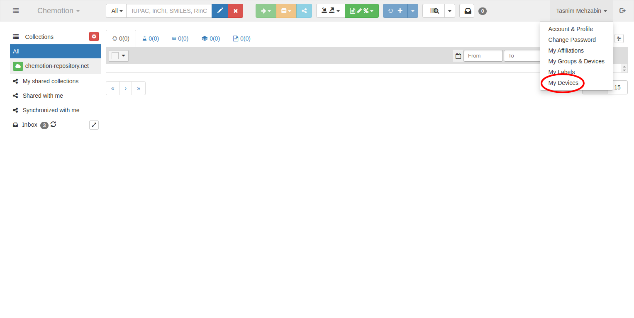Screen dimensions: 634x318
Task: Select 'My Devices' from the user menu
Action: (x=563, y=83)
